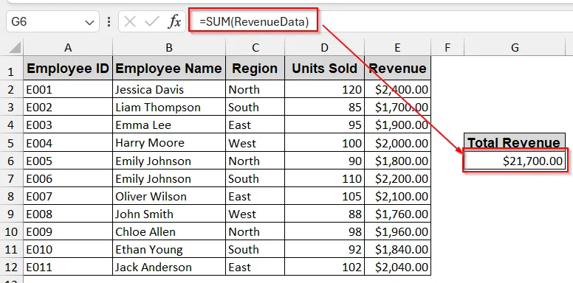Click the formula bar Cancel X icon
The width and height of the screenshot is (573, 283).
click(130, 22)
